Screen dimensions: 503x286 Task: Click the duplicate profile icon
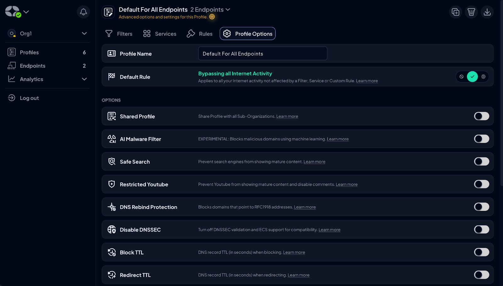coord(456,12)
